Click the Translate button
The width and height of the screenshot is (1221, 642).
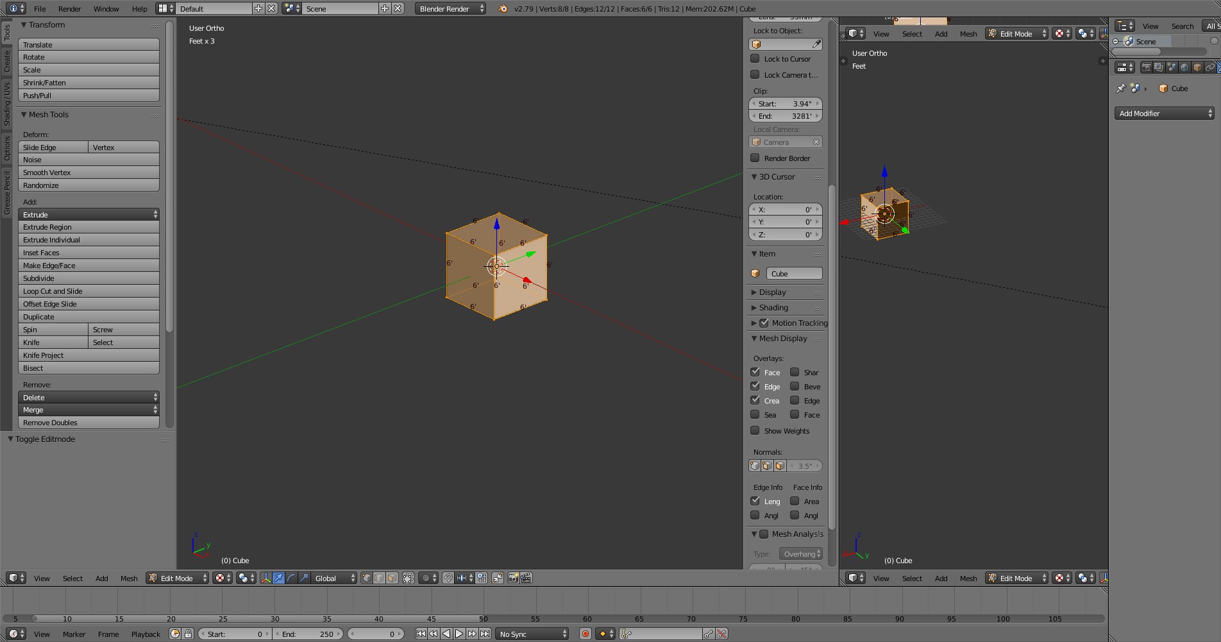tap(88, 44)
